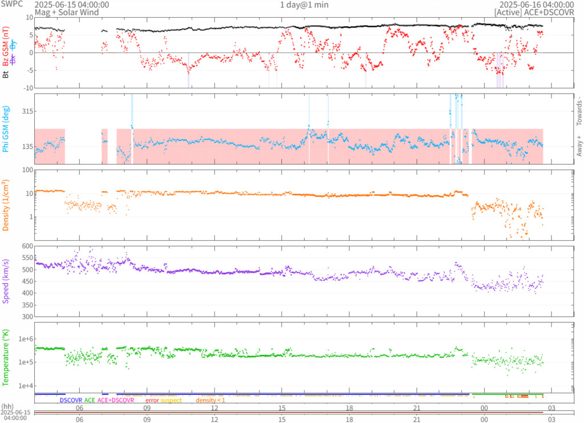Click the 315 tick on Phi axis
584x423 pixels.
click(x=27, y=111)
